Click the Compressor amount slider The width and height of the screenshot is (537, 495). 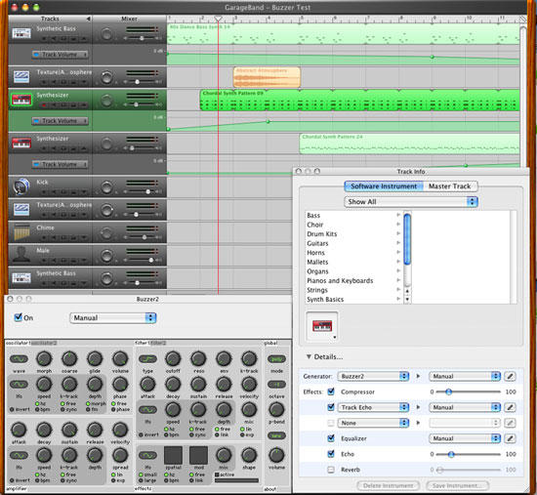468,392
